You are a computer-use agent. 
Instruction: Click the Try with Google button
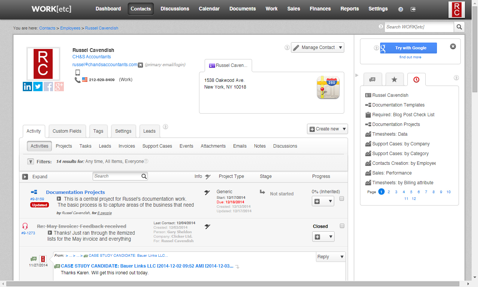[408, 48]
